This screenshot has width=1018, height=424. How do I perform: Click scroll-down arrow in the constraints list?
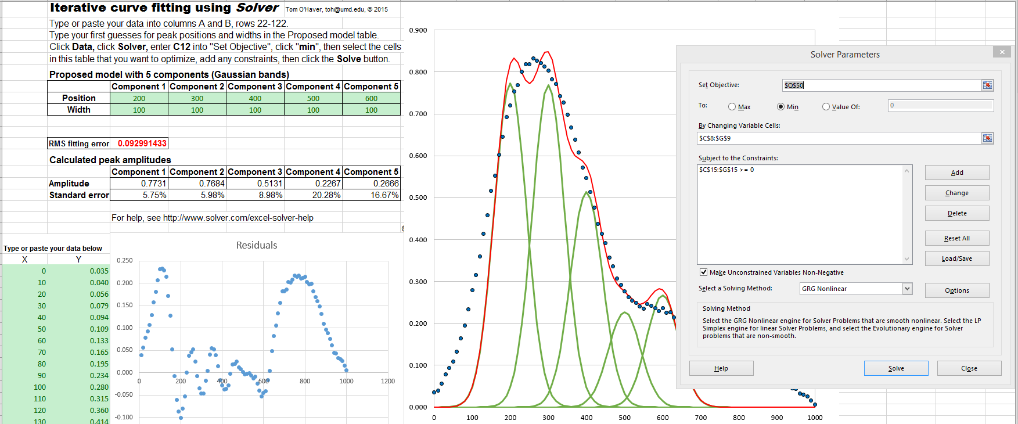point(907,259)
